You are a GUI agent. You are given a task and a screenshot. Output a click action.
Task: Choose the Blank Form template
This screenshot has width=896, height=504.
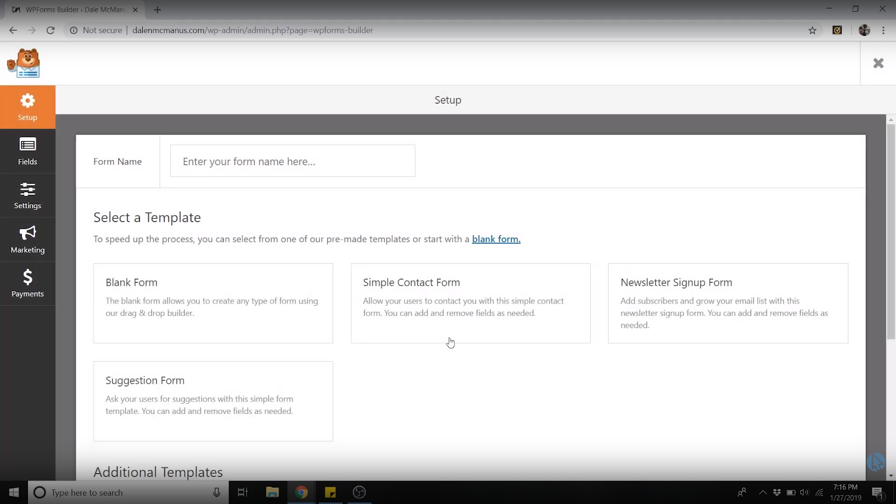tap(213, 303)
